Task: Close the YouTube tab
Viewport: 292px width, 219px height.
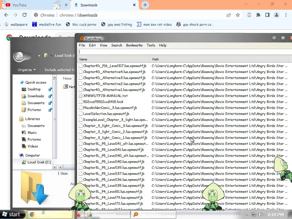Action: click(x=66, y=5)
